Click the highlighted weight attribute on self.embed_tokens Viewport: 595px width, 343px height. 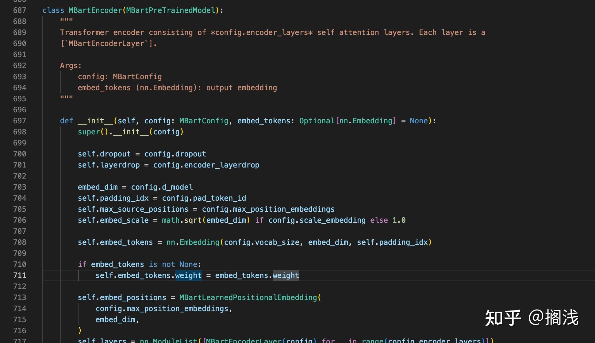pos(188,275)
